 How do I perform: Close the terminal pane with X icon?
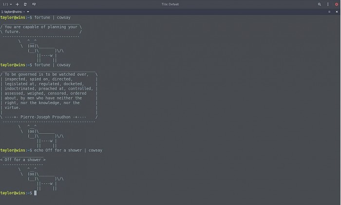click(x=336, y=11)
